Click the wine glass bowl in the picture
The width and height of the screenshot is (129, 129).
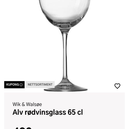click(x=64, y=13)
